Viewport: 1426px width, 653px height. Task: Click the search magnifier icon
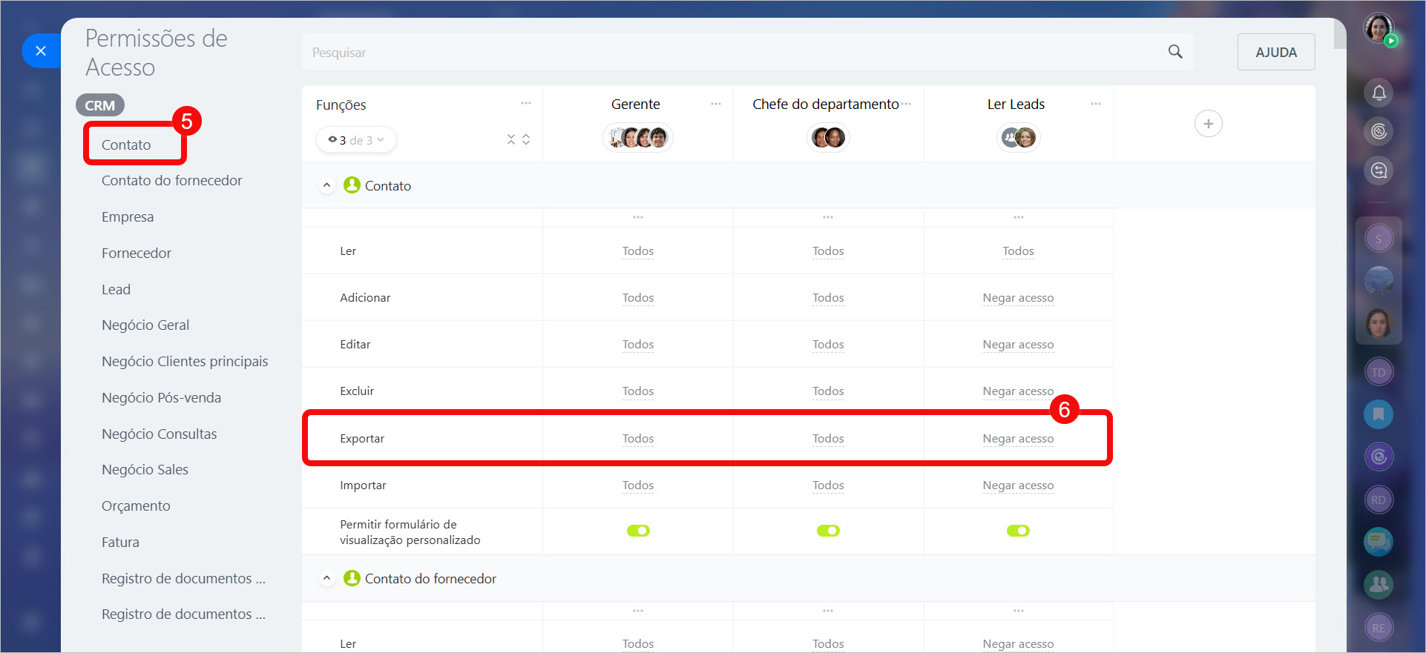click(x=1175, y=52)
